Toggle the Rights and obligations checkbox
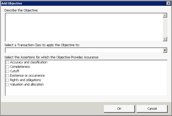 (8, 80)
